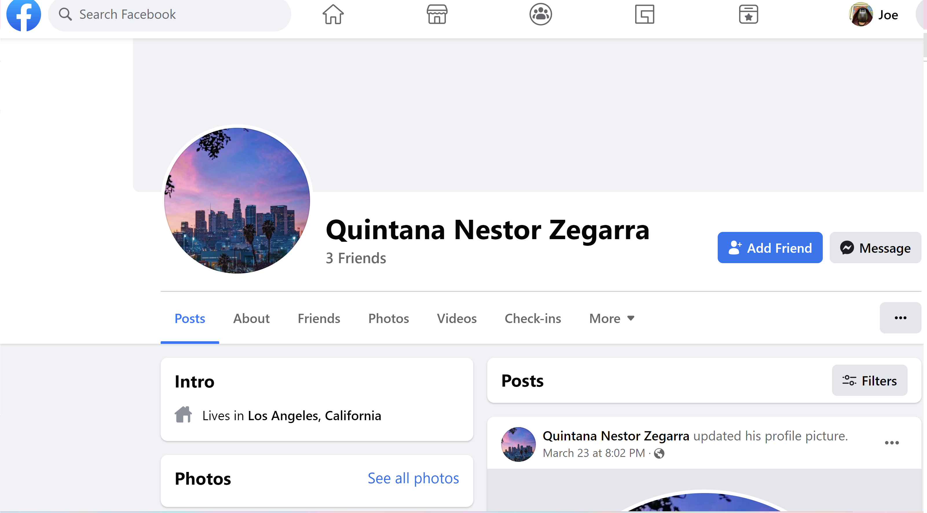This screenshot has height=513, width=927.
Task: Select the Posts tab
Action: tap(190, 318)
